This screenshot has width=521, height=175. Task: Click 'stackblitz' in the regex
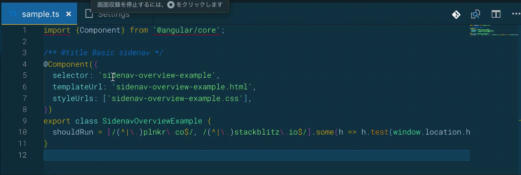[x=257, y=132]
